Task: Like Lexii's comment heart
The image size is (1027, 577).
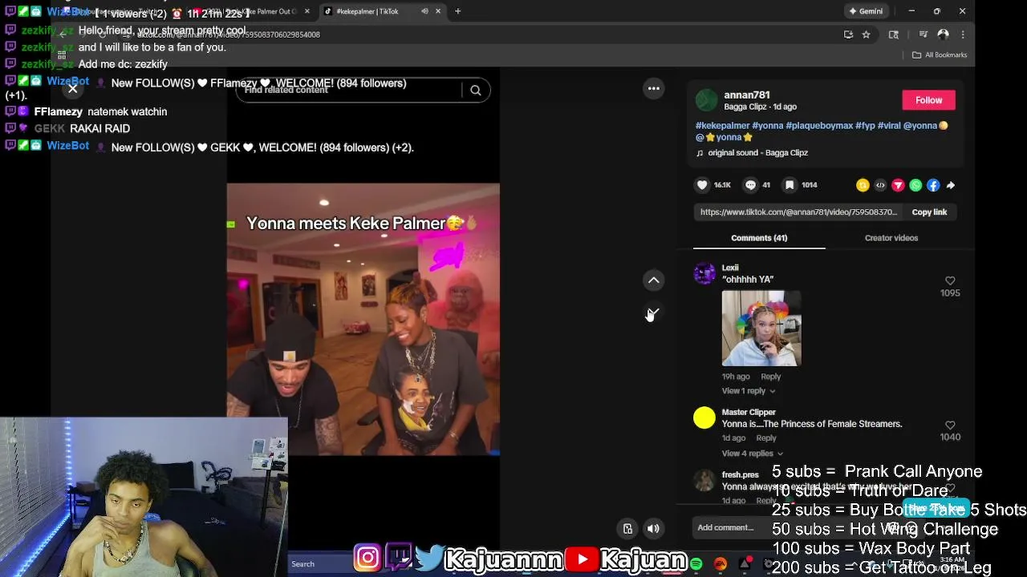Action: click(950, 280)
